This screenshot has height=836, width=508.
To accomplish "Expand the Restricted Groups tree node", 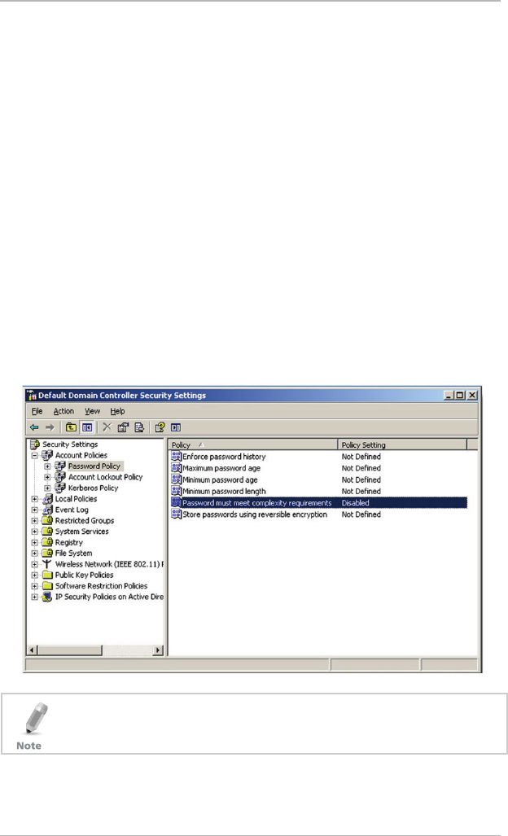I will [35, 521].
